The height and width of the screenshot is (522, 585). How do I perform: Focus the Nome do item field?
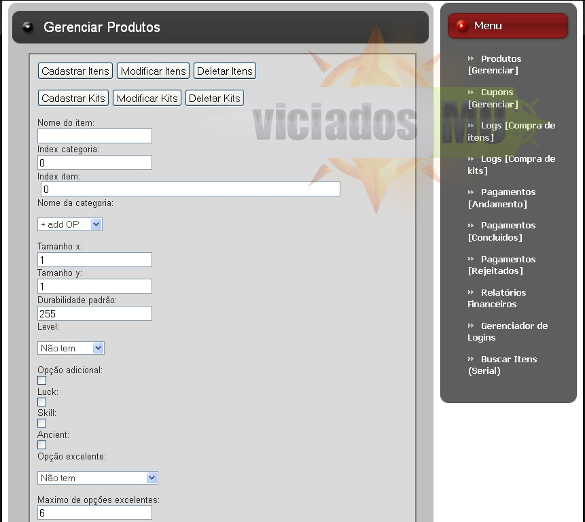coord(94,136)
